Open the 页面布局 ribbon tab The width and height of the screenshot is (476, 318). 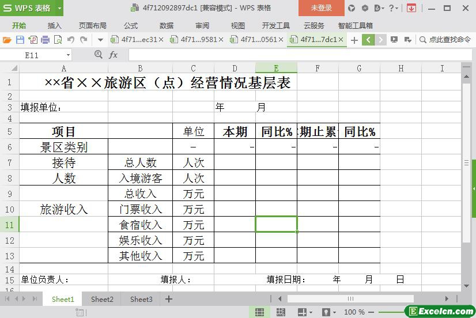point(93,26)
